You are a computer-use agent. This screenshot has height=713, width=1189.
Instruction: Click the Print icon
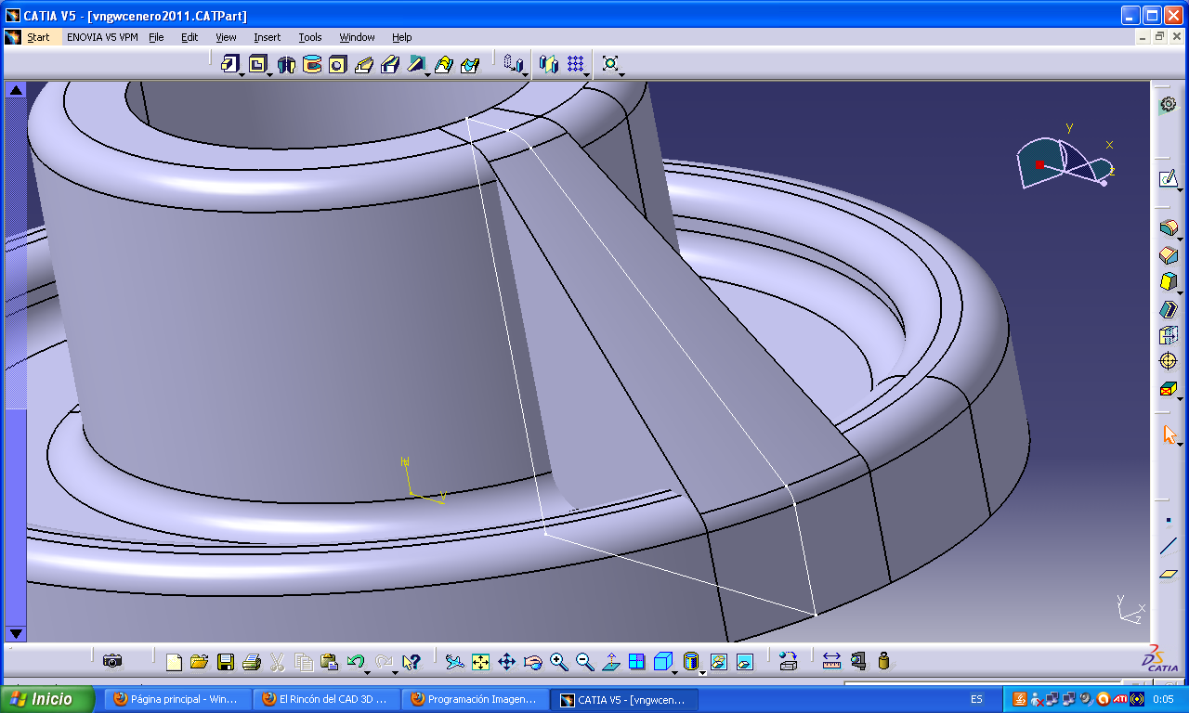pyautogui.click(x=251, y=662)
